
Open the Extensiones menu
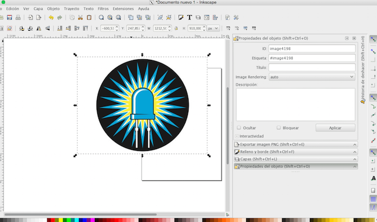tap(123, 9)
